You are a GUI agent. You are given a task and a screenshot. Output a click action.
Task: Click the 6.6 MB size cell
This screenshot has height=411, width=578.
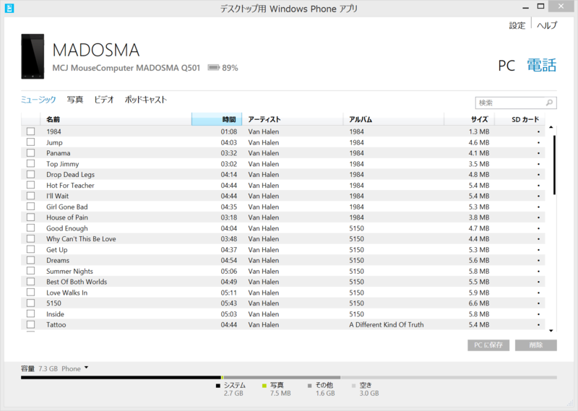(x=479, y=303)
